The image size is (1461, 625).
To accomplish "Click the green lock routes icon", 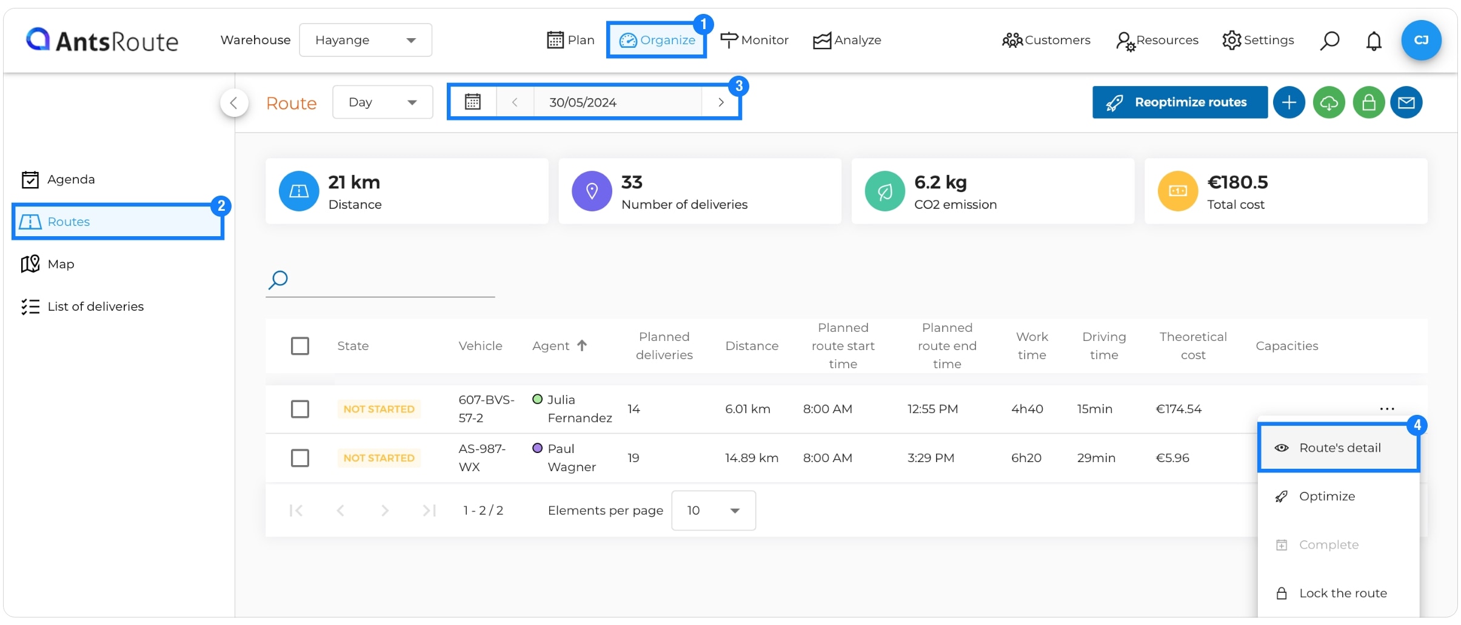I will 1369,102.
